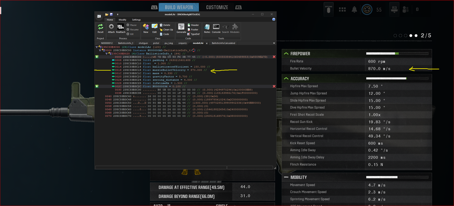Select the fifth page indicator dot
Viewport: 454px width, 206px height.
click(x=416, y=36)
